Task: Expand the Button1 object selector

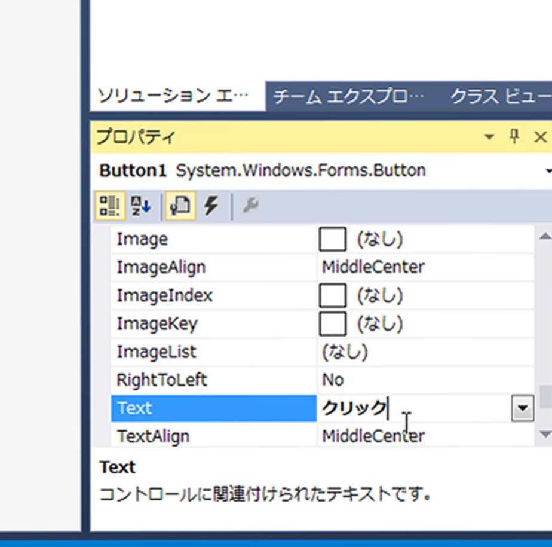Action: point(548,171)
